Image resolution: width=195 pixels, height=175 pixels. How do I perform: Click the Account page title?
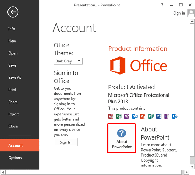(74, 28)
